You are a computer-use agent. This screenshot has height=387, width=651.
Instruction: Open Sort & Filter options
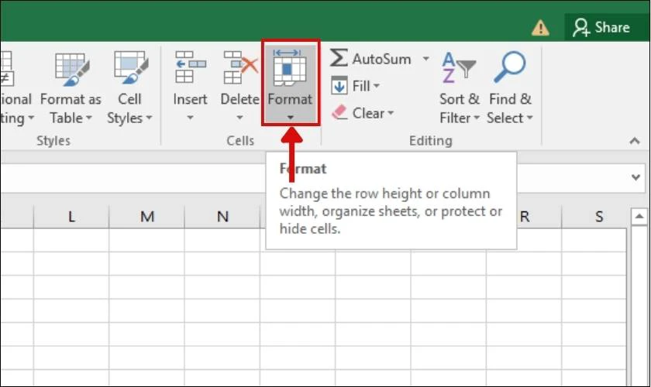(459, 88)
